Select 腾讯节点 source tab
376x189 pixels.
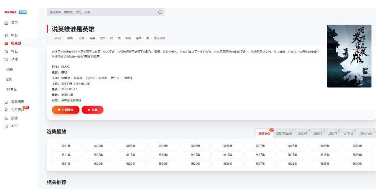[264, 134]
